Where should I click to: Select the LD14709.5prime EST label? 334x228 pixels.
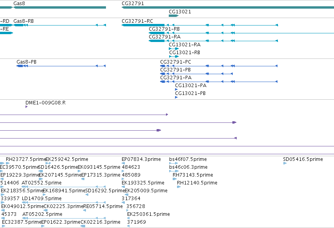[x=42, y=199]
